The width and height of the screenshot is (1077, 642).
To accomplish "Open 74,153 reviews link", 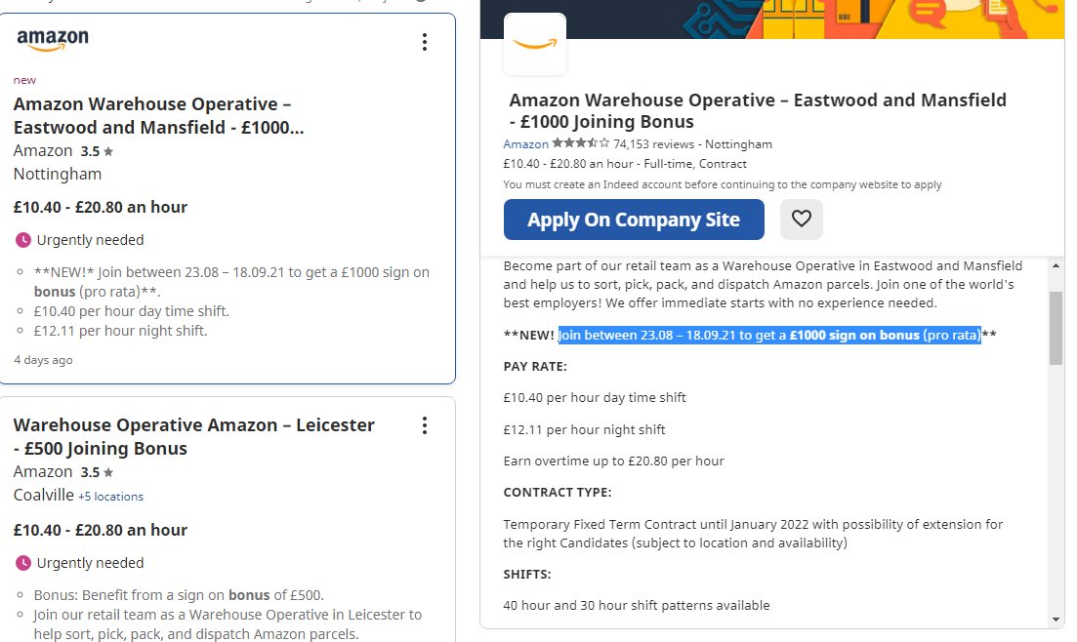I will (x=653, y=144).
